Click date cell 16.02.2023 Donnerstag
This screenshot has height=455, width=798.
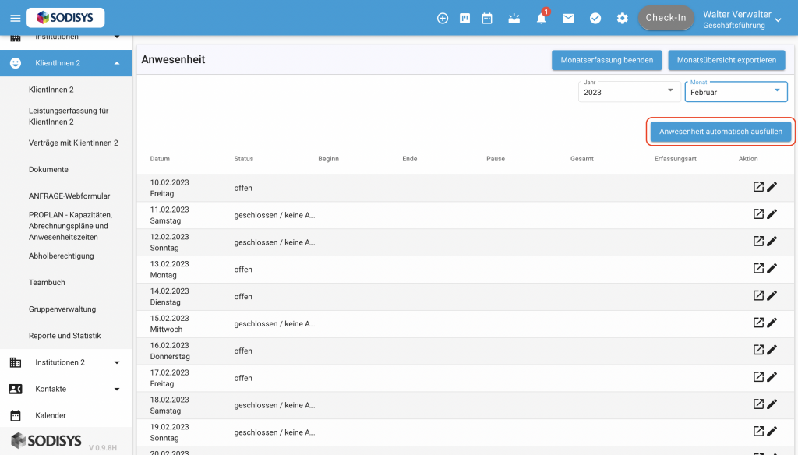(170, 351)
